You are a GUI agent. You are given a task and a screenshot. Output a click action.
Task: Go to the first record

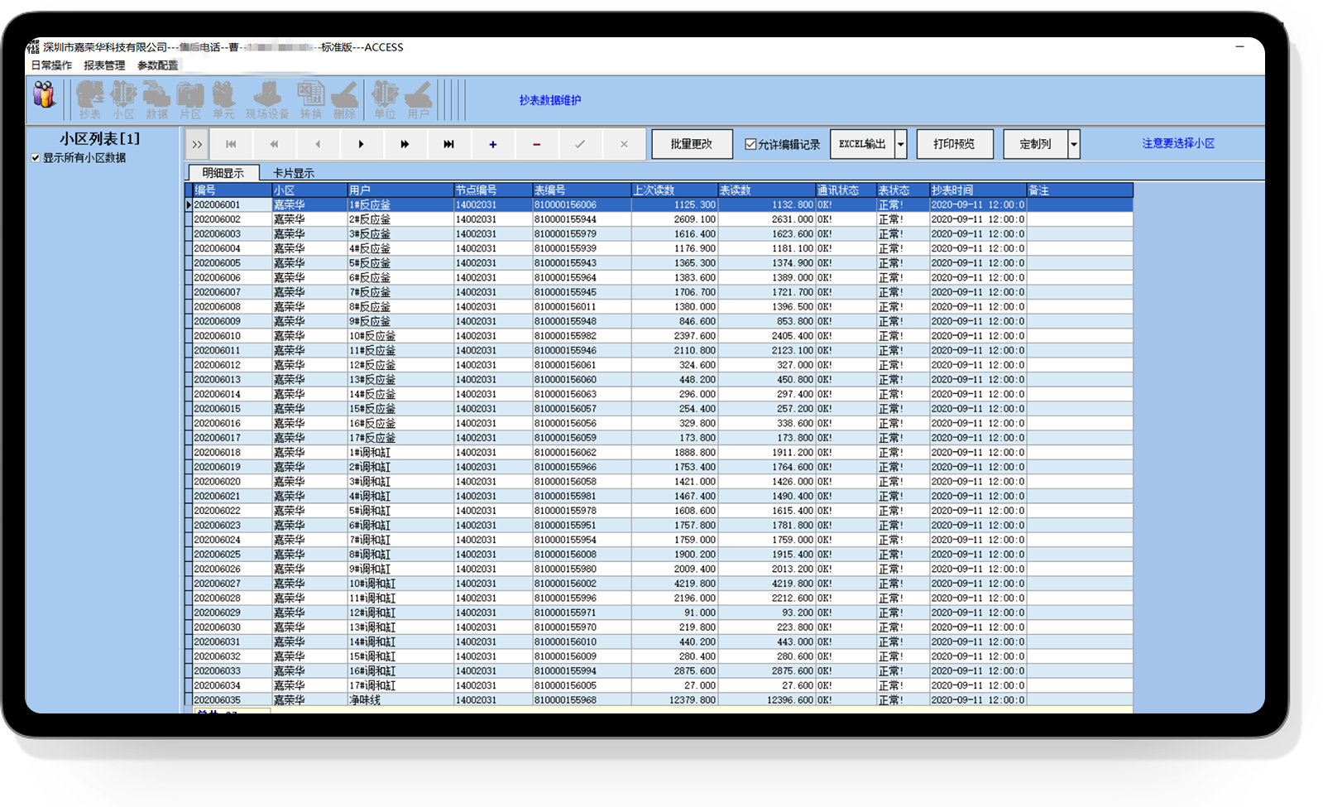click(x=231, y=144)
